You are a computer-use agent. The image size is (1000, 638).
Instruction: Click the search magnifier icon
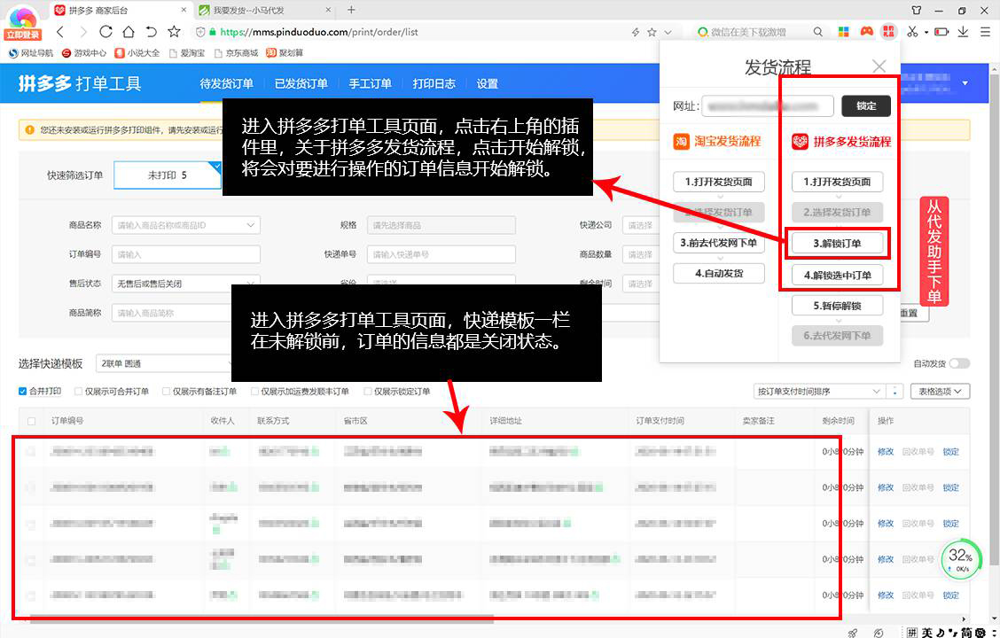[x=817, y=32]
